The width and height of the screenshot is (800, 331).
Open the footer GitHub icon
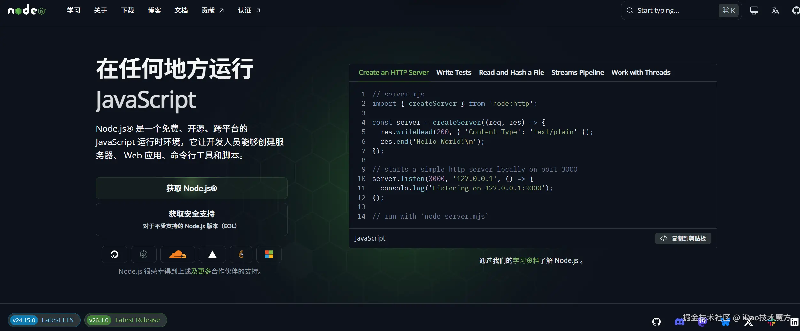coord(657,322)
